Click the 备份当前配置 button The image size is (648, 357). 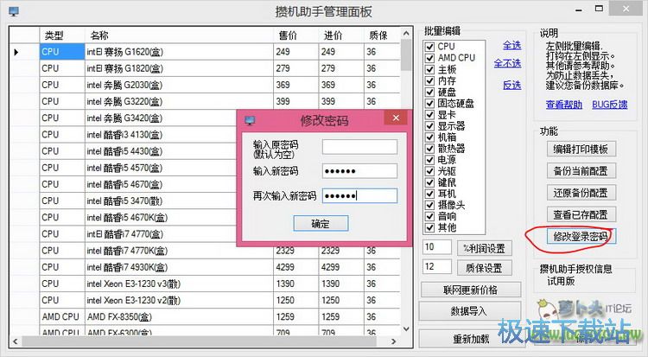[x=581, y=171]
